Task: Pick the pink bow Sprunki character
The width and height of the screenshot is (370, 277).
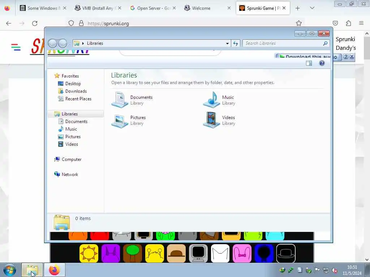Action: (242, 254)
